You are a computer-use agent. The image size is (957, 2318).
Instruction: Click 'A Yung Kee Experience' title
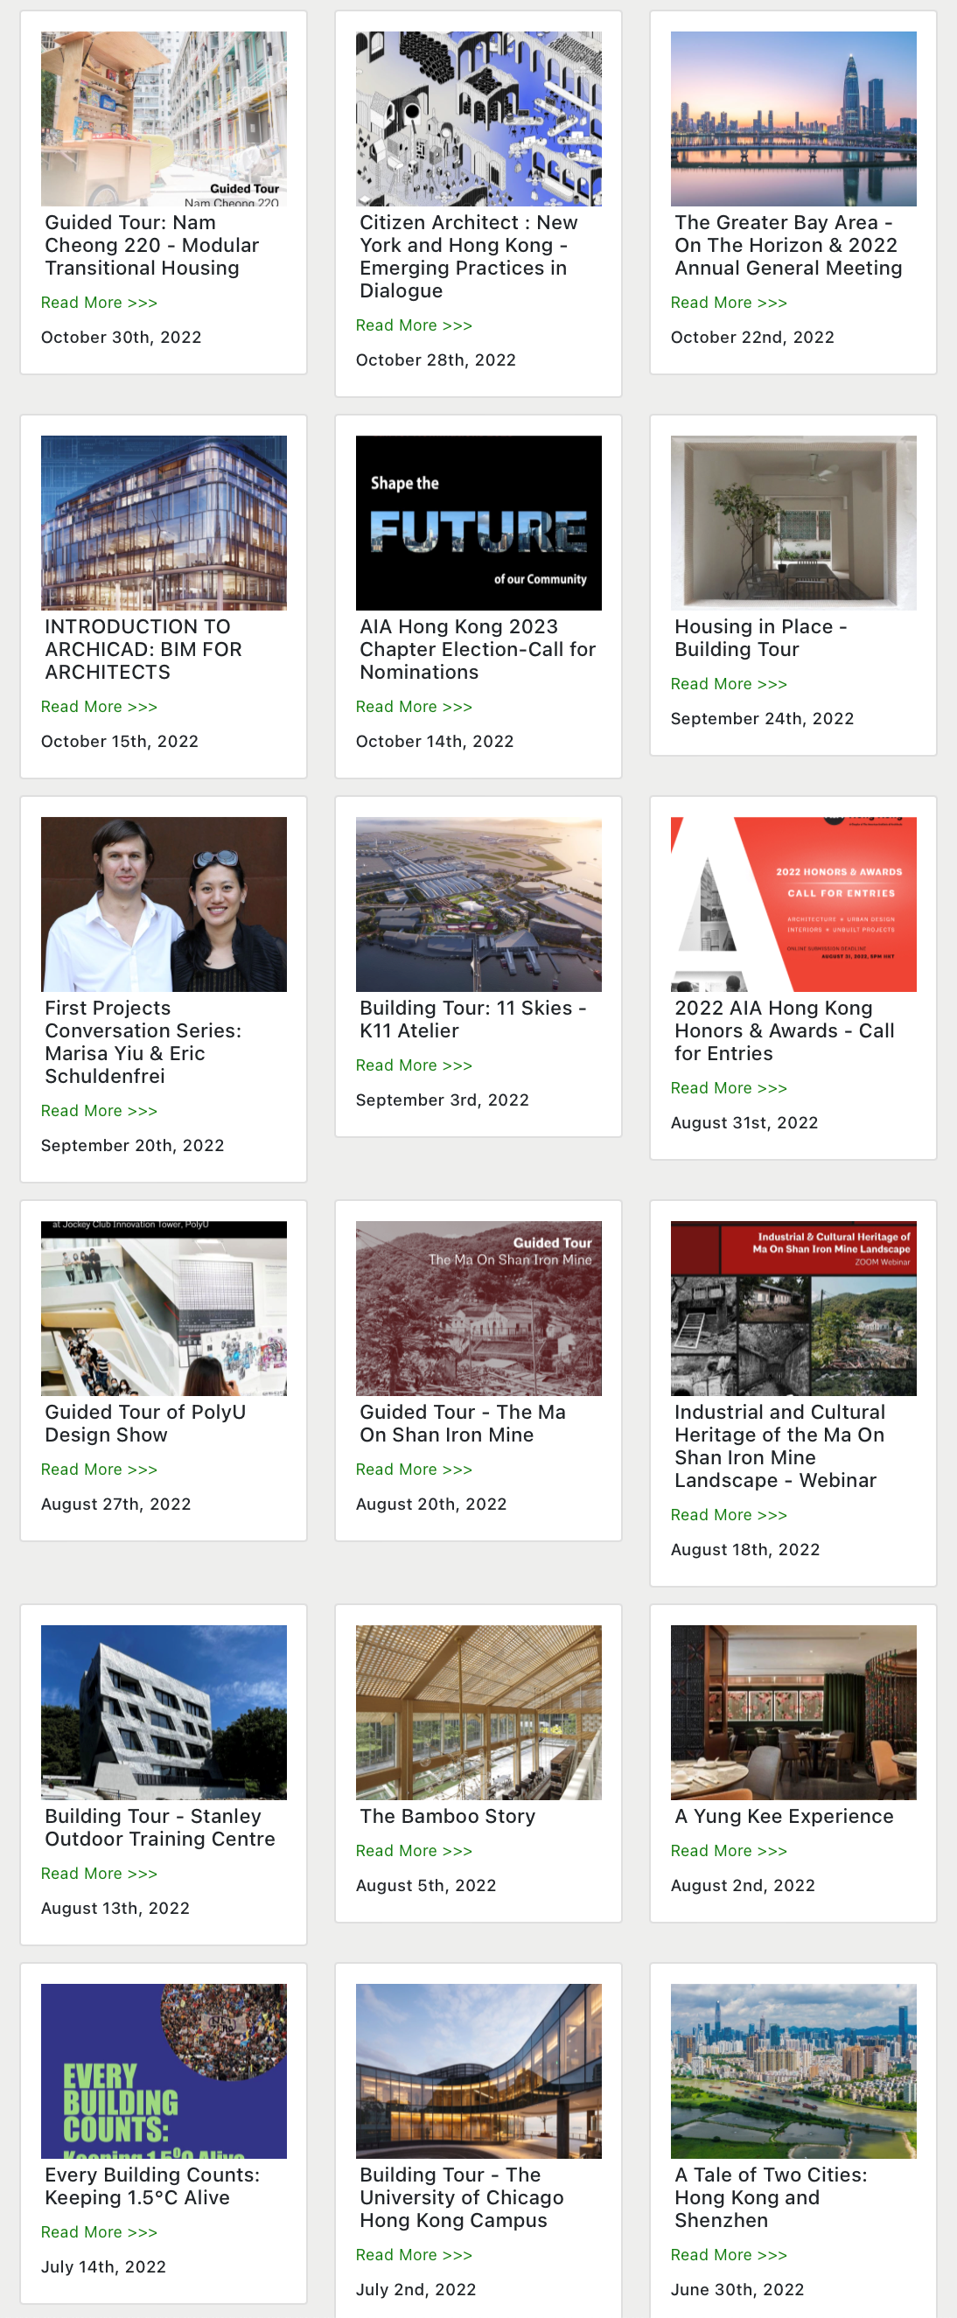[x=784, y=1816]
